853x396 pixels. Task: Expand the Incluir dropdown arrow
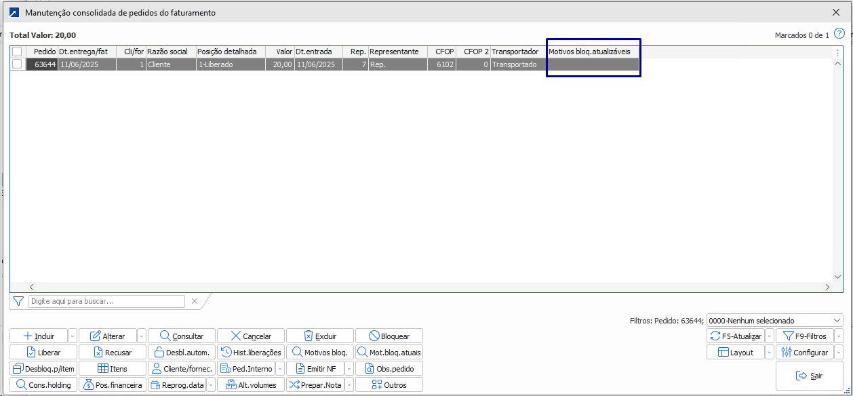pos(73,336)
